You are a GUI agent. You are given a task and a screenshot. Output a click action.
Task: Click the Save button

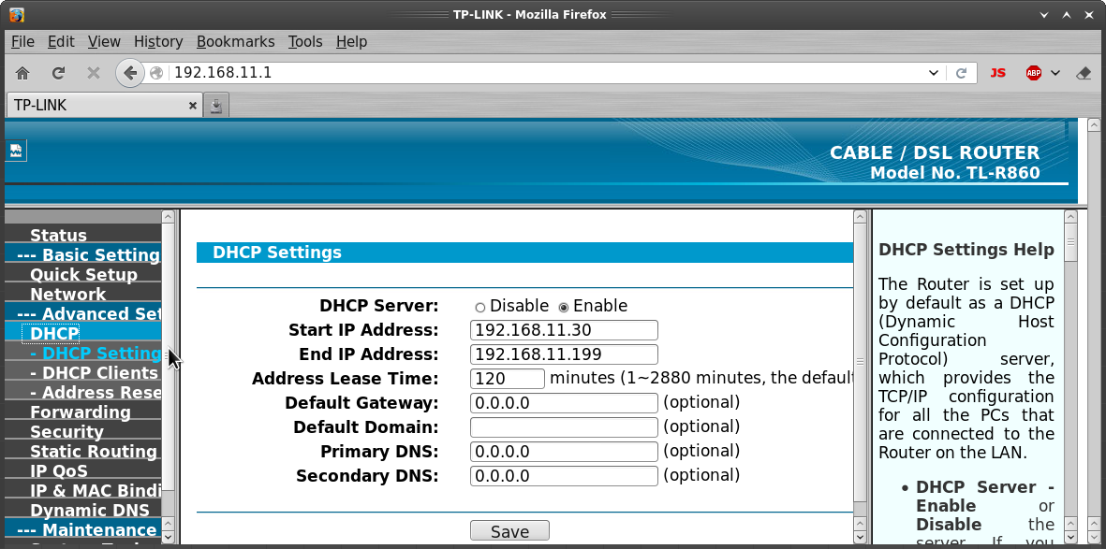click(509, 531)
